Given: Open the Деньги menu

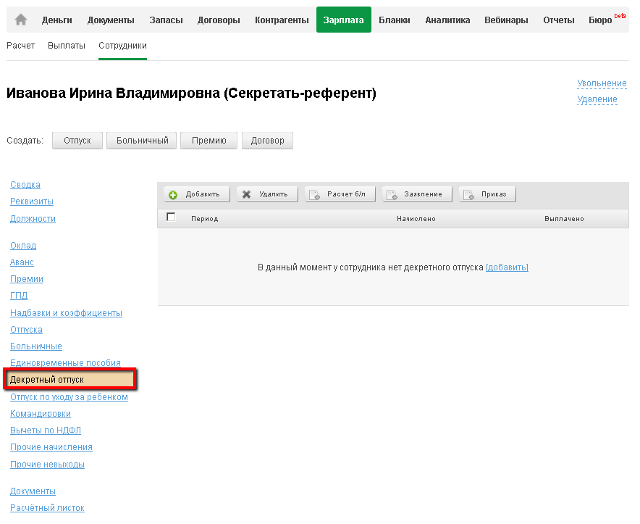Looking at the screenshot, I should [x=56, y=20].
